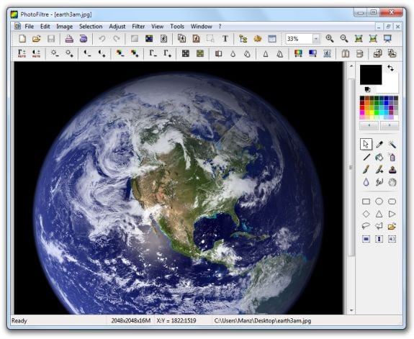Activate the arrow selection tool
Screen dimensions: 414x339
tap(366, 144)
